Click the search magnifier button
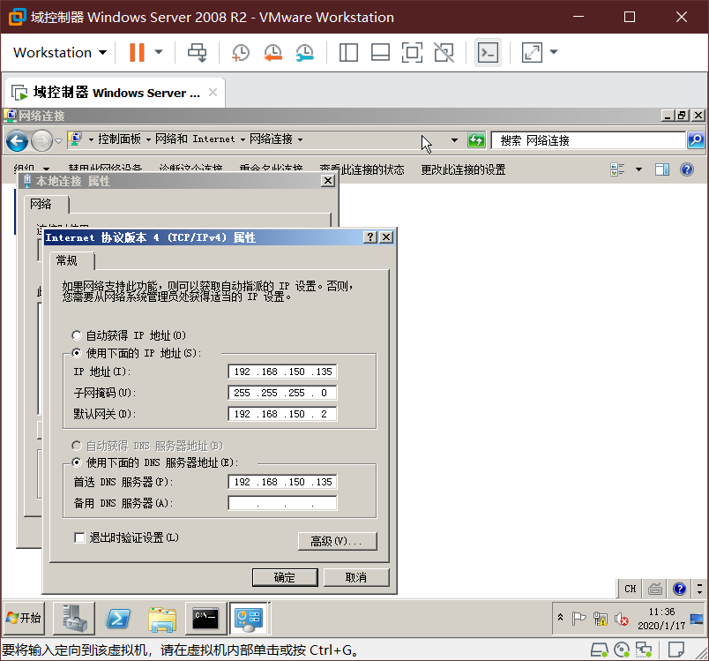This screenshot has width=709, height=661. tap(696, 140)
